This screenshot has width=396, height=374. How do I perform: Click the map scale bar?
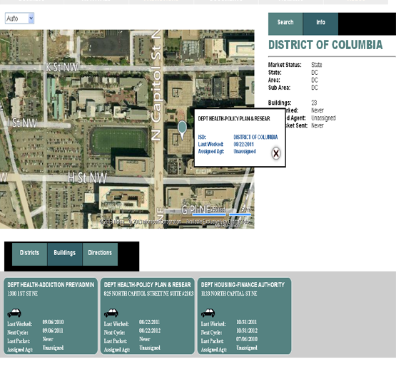[221, 214]
